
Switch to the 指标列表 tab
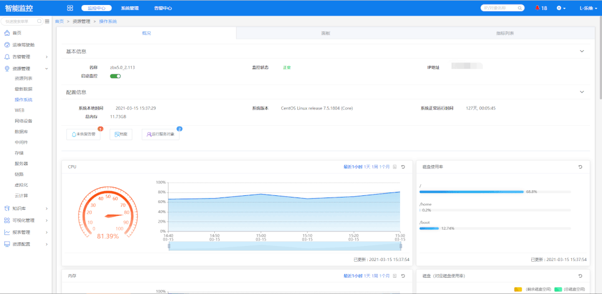tap(505, 33)
